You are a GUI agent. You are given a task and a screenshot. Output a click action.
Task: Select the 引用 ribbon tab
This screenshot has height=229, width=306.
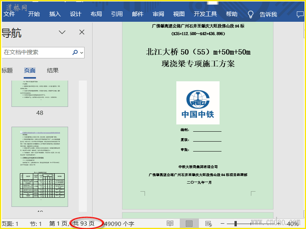117,14
